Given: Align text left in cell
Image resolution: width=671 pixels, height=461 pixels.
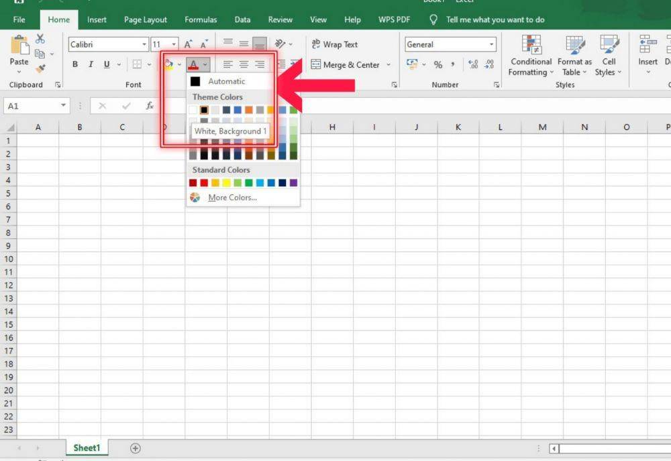Looking at the screenshot, I should [x=227, y=64].
